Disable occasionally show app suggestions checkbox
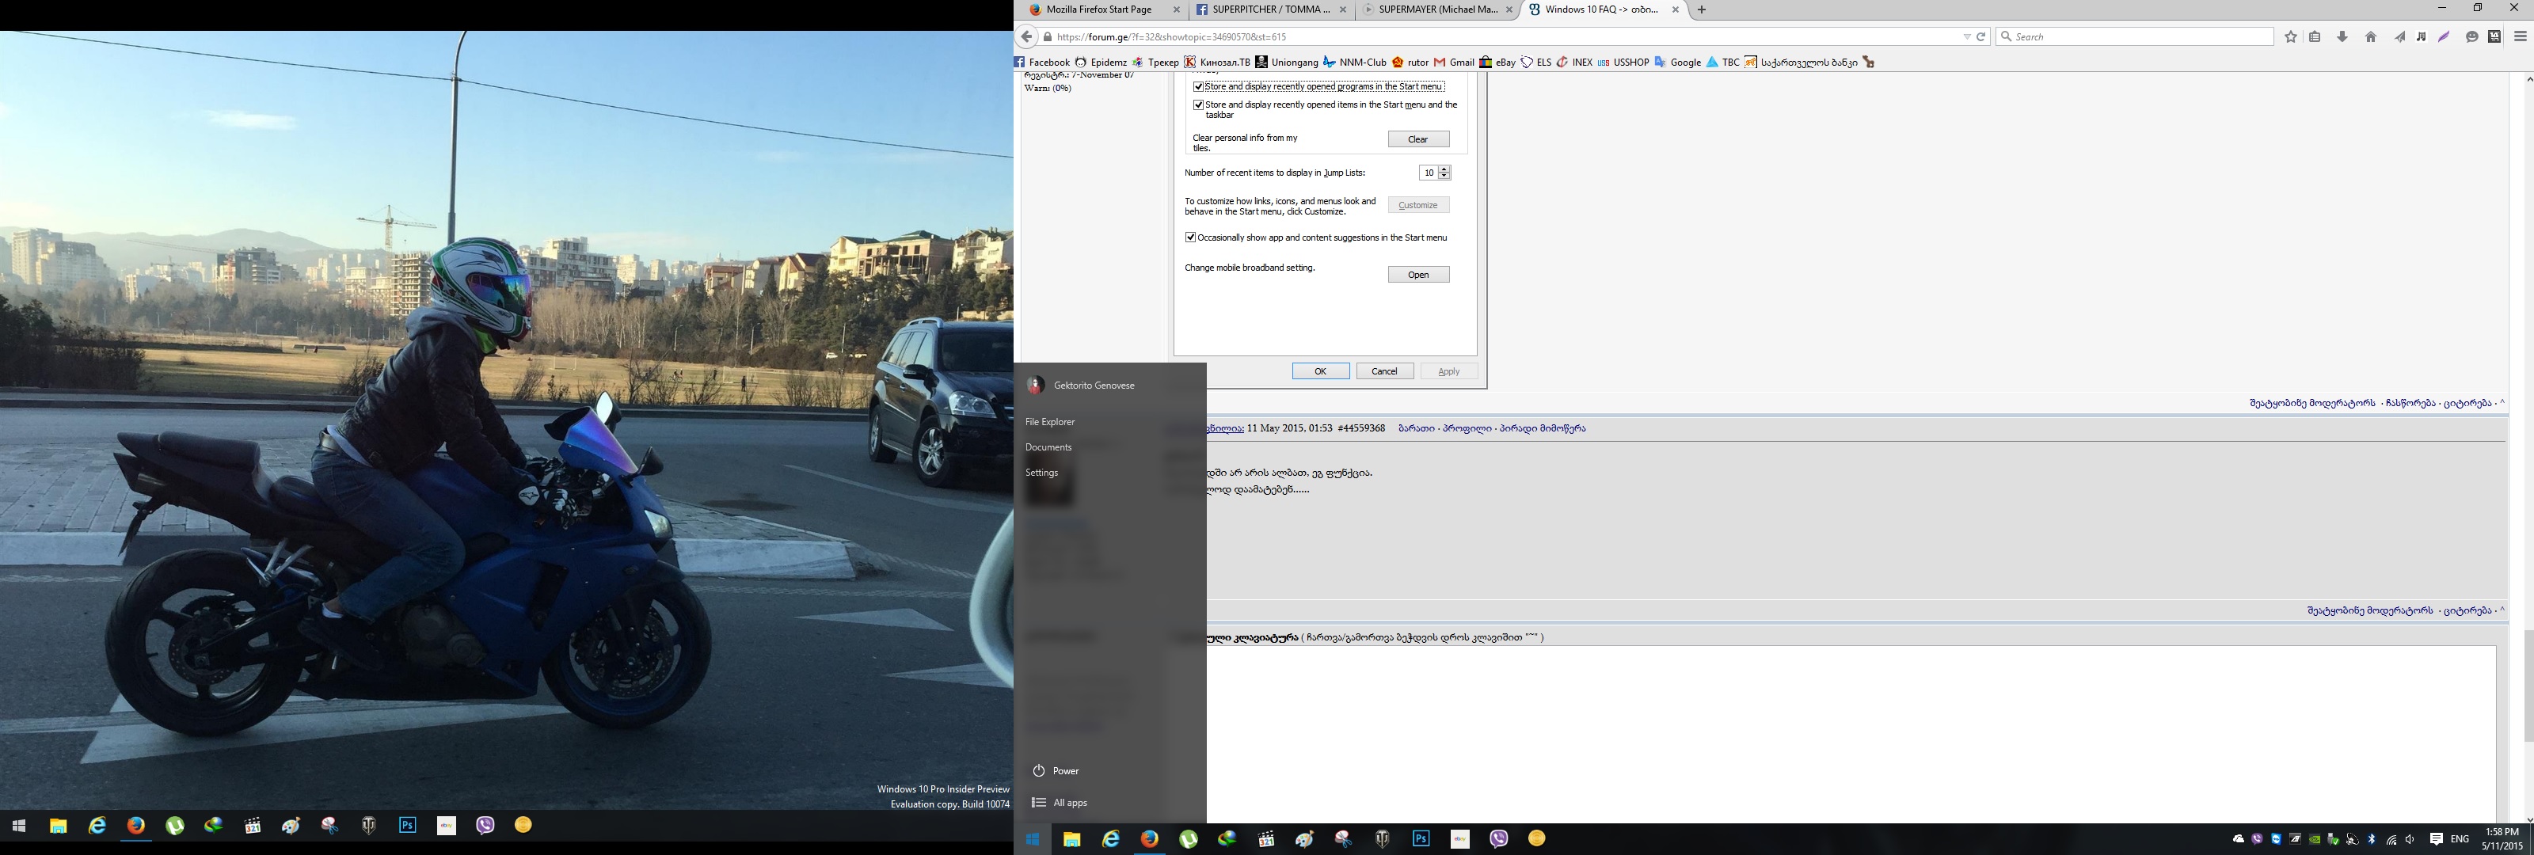 pyautogui.click(x=1190, y=237)
